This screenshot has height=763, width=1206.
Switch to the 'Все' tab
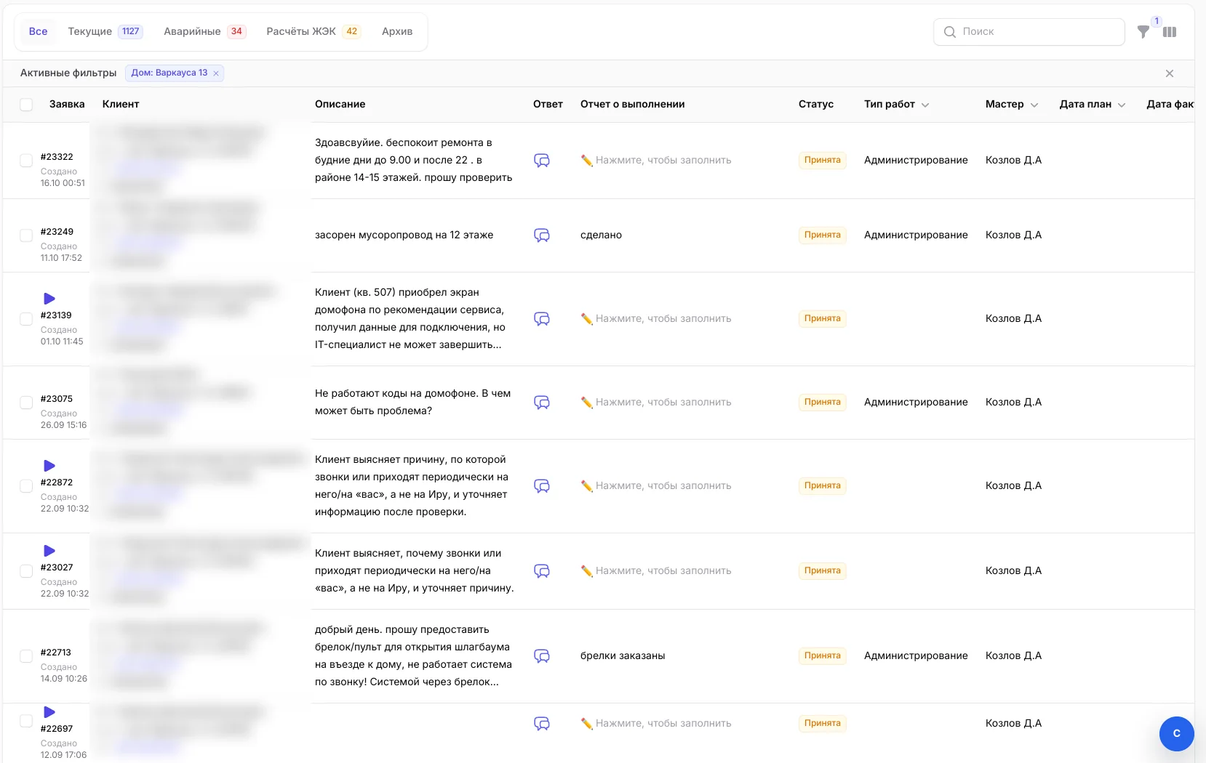tap(38, 31)
